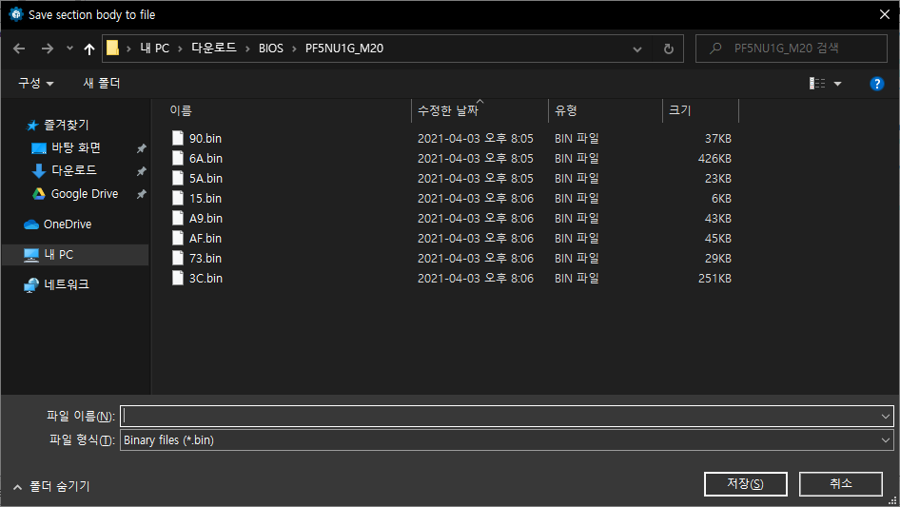This screenshot has width=900, height=507.
Task: Select 다운로드 in the address breadcrumb
Action: coord(213,49)
